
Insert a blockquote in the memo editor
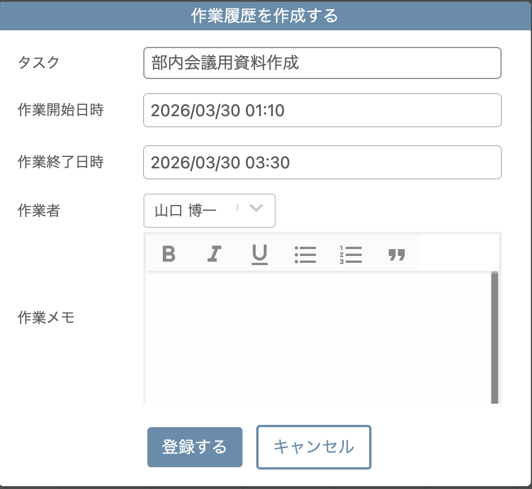[x=397, y=253]
